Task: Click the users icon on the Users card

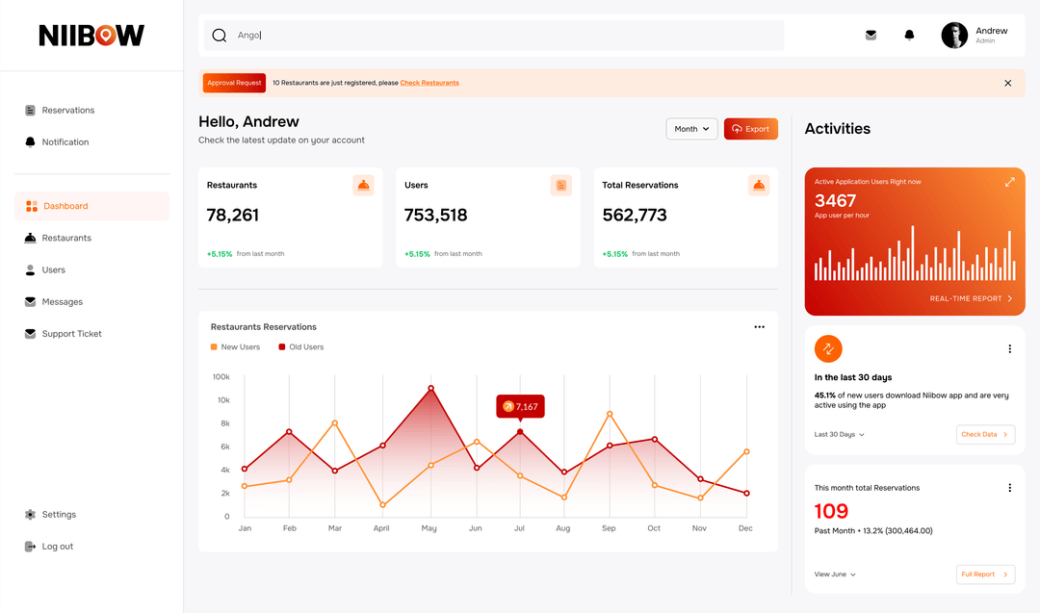Action: click(x=560, y=185)
